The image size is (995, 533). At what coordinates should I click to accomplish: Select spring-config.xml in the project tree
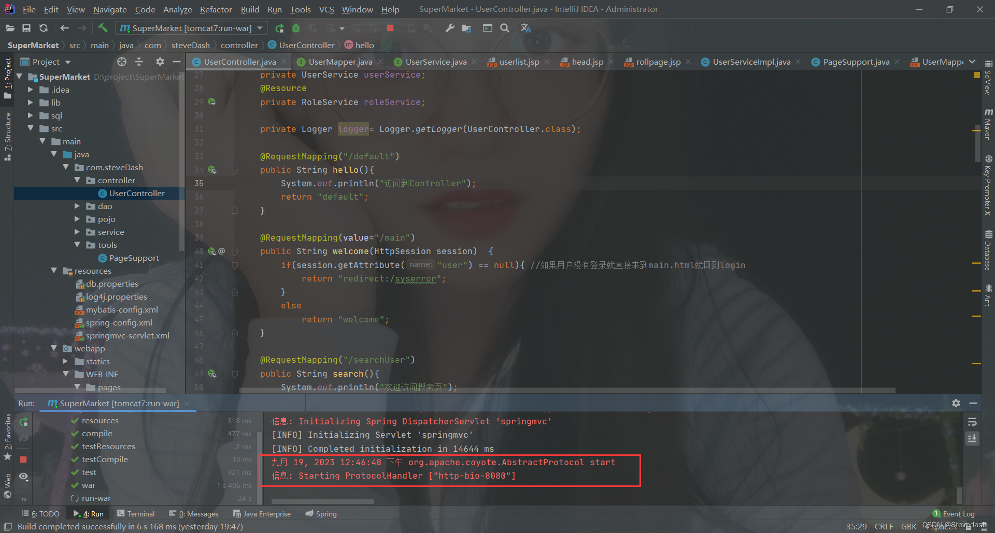point(119,322)
